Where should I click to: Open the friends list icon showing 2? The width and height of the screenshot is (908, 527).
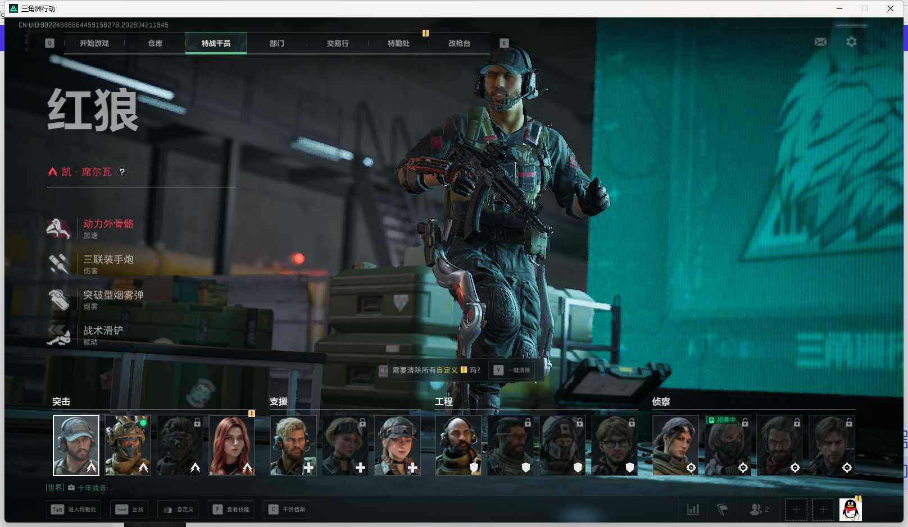click(759, 510)
